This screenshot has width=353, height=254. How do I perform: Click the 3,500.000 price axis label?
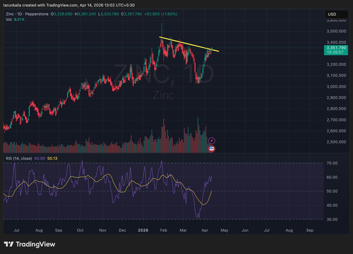[336, 31]
